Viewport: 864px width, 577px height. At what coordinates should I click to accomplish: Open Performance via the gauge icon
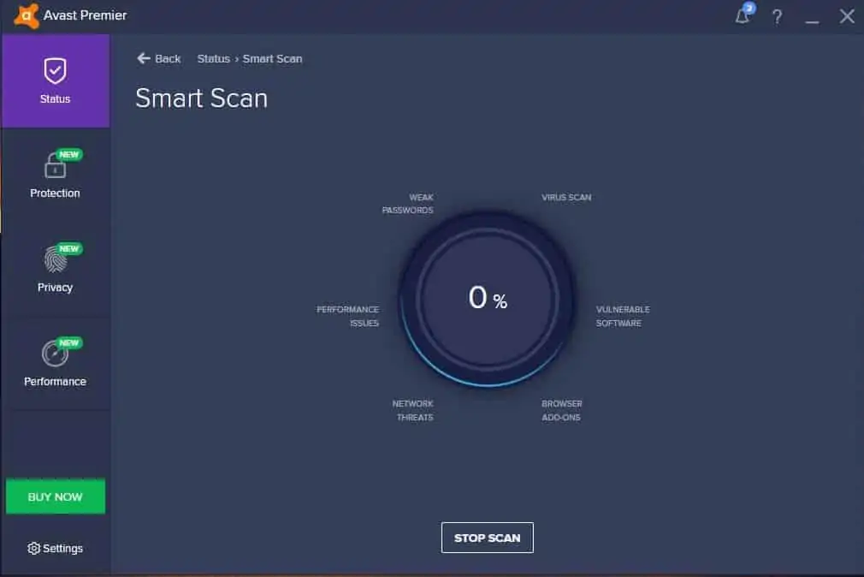pos(55,354)
